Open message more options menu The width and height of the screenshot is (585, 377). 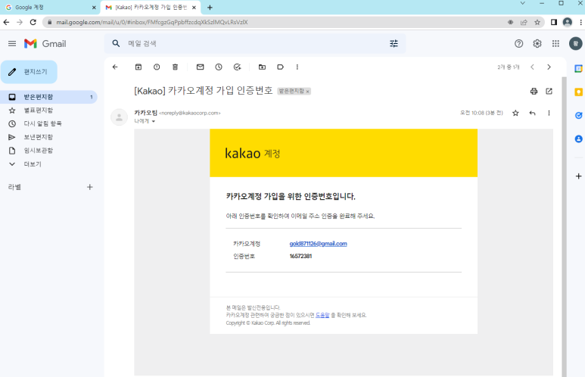pyautogui.click(x=549, y=113)
